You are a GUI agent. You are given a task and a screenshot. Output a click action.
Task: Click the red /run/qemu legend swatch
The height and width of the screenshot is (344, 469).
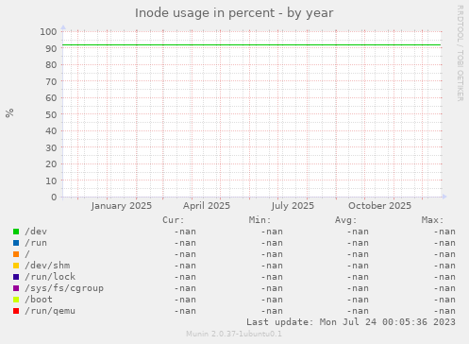point(16,311)
